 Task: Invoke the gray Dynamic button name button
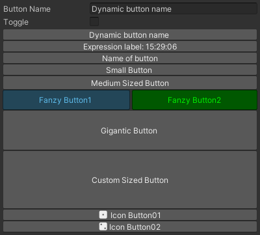click(130, 35)
